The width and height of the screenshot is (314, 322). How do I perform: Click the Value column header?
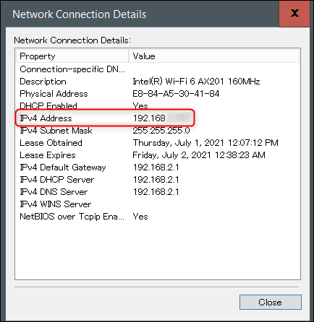click(x=214, y=56)
